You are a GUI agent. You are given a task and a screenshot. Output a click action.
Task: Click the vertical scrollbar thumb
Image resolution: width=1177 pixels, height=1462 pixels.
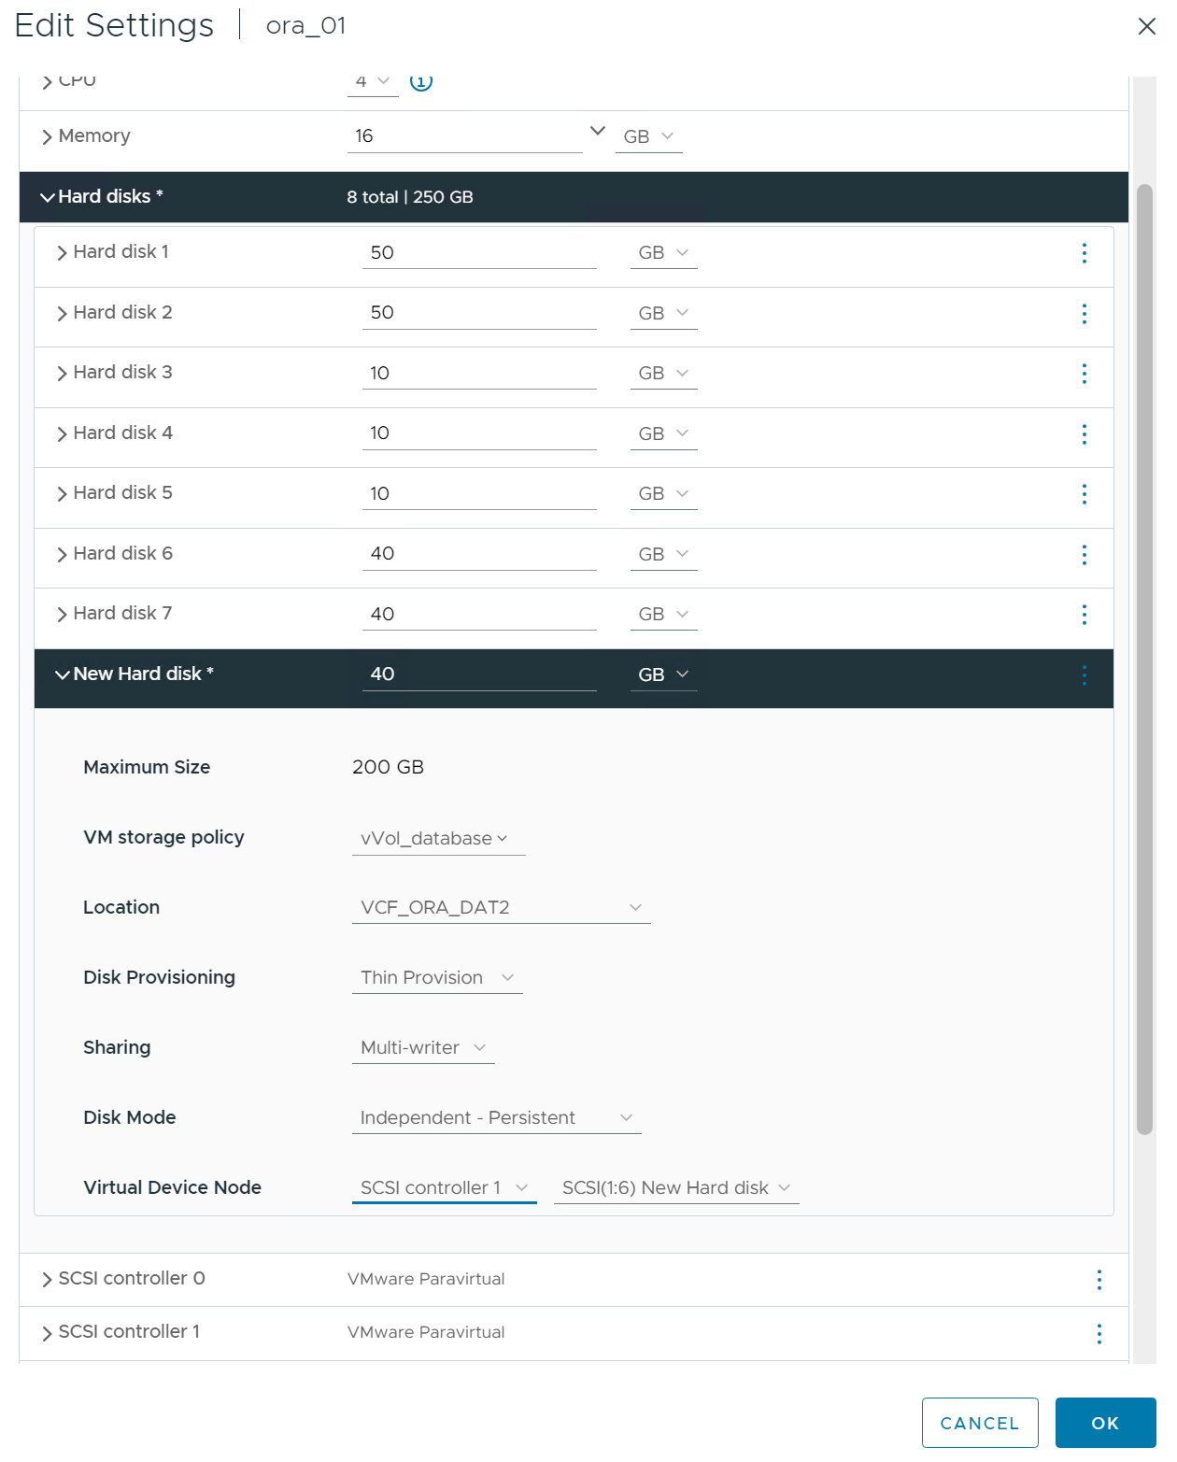click(1144, 659)
